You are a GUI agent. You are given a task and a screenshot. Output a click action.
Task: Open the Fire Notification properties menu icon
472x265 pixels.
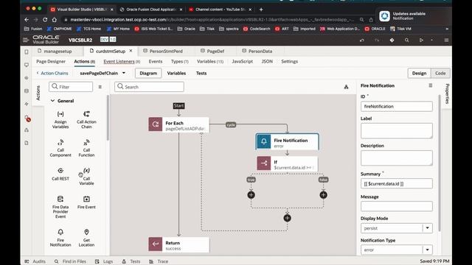[x=431, y=85]
